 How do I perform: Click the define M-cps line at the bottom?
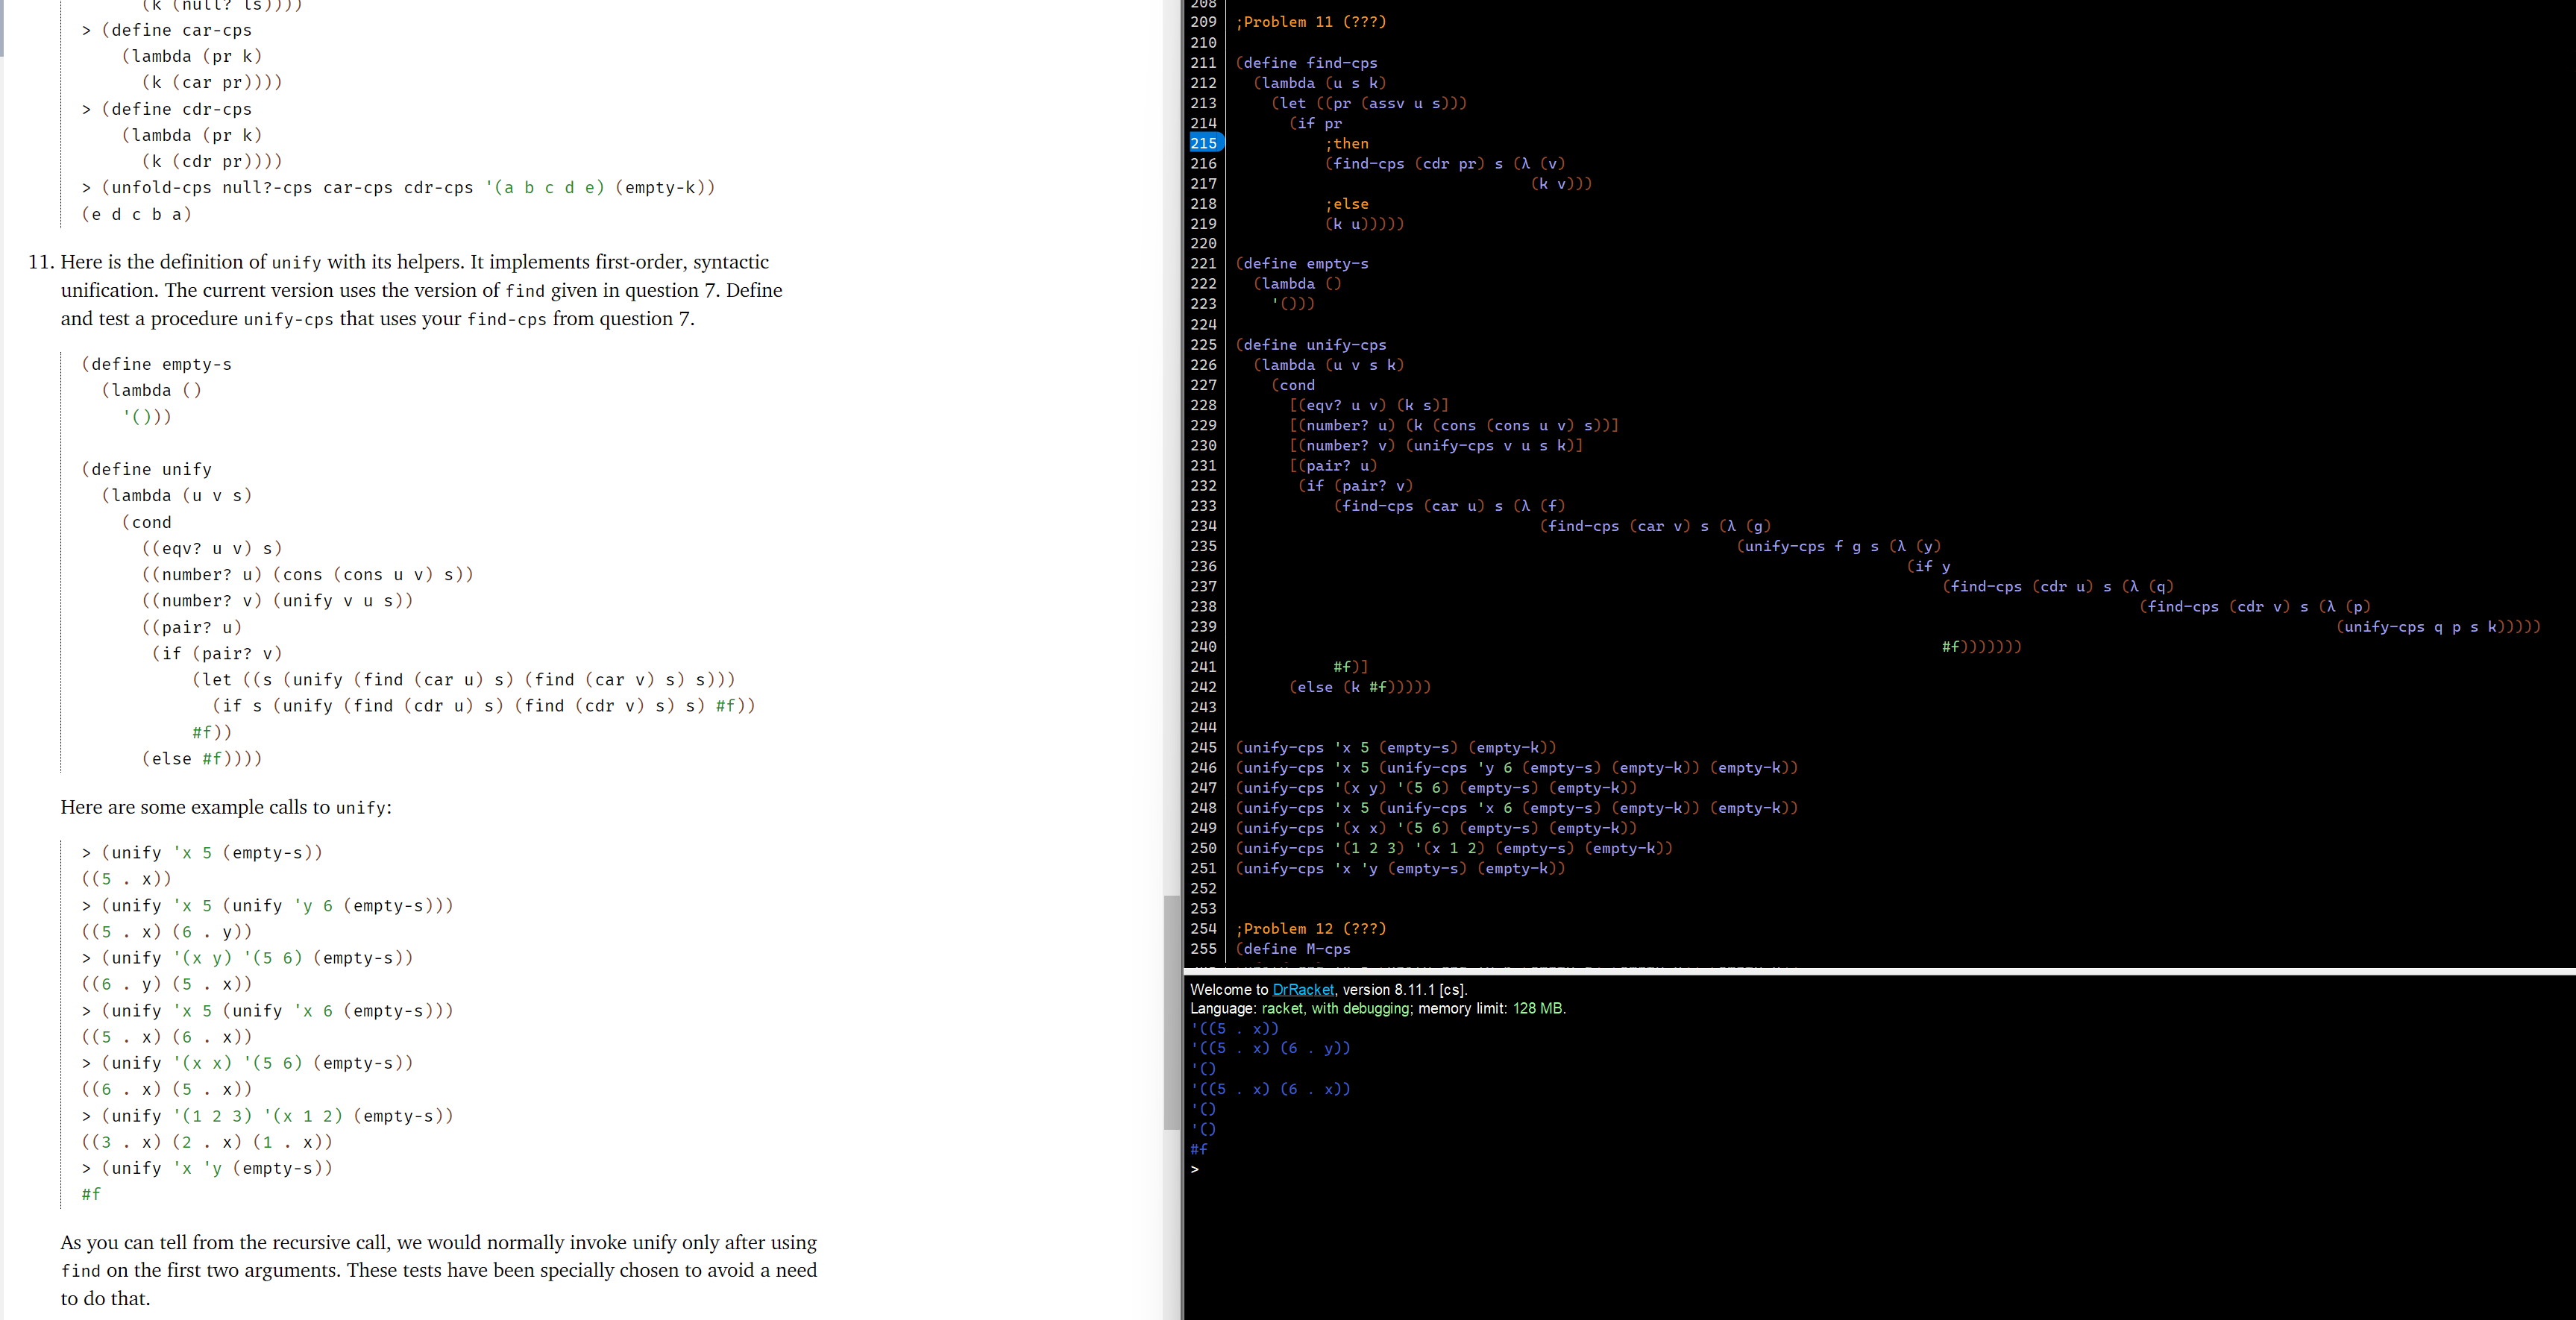[1292, 949]
